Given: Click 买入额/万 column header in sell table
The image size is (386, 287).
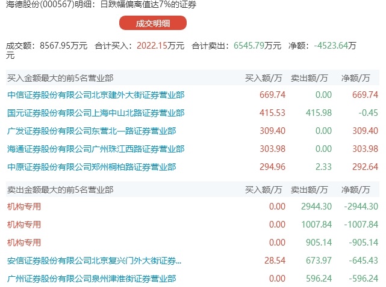Looking at the screenshot, I should pyautogui.click(x=263, y=190).
